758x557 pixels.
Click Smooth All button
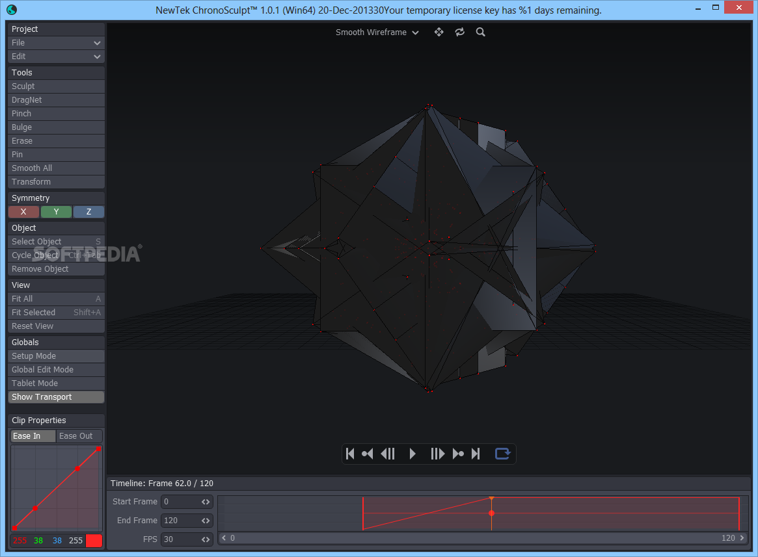pos(56,168)
